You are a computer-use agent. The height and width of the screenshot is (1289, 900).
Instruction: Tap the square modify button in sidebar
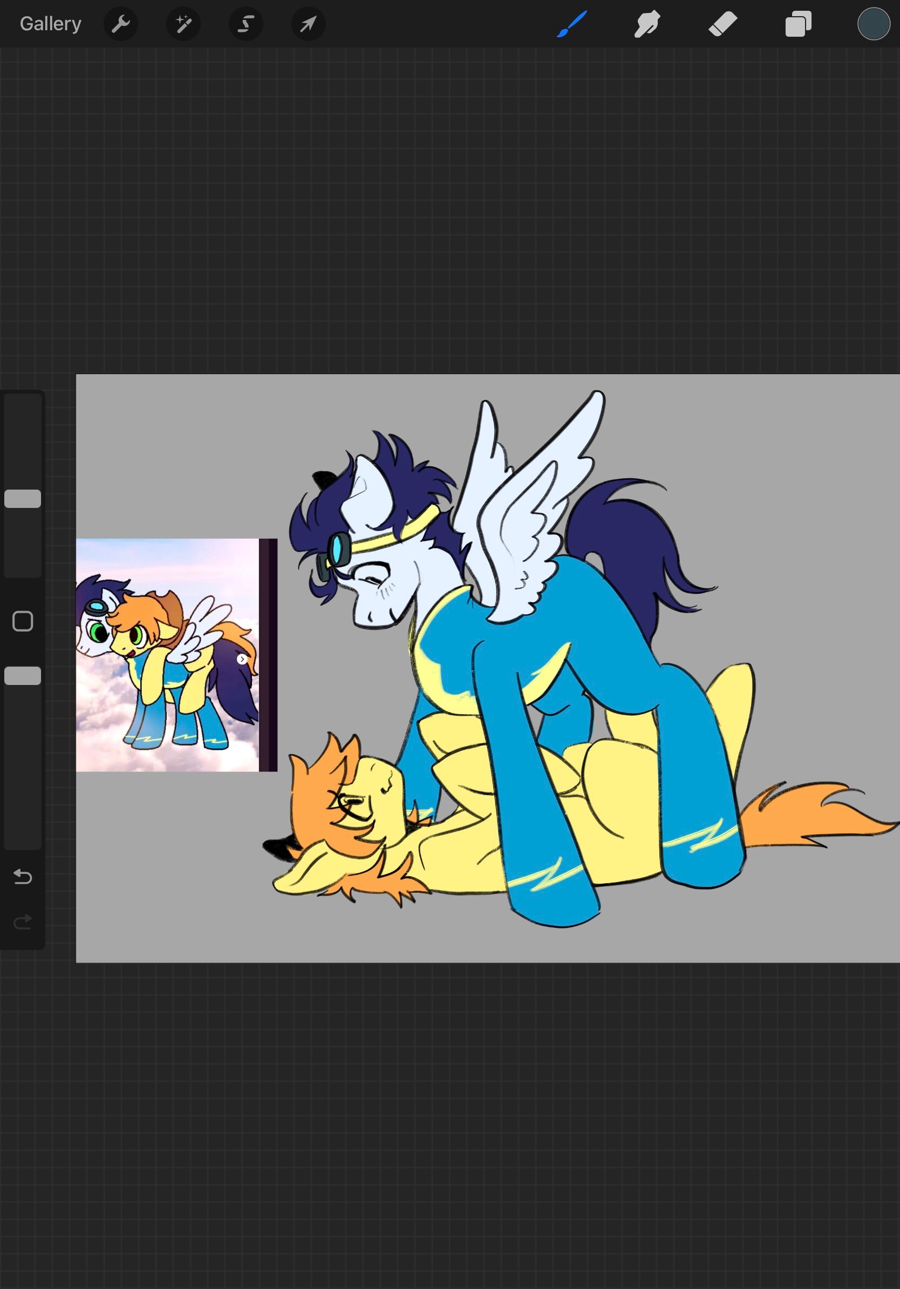point(23,621)
